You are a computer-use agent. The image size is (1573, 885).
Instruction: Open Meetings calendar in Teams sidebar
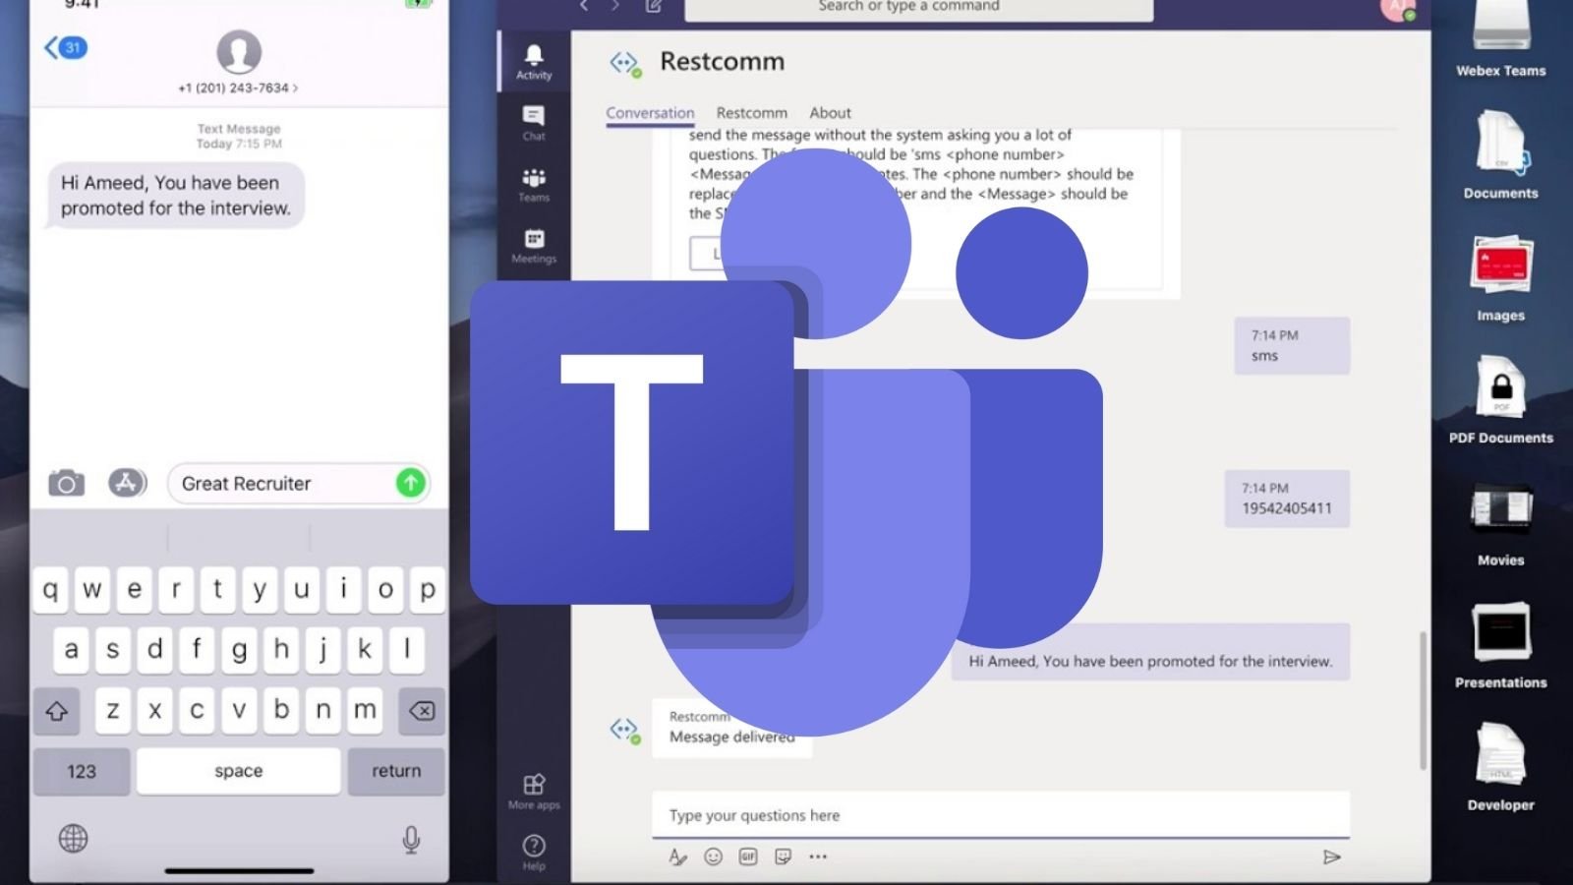point(534,246)
